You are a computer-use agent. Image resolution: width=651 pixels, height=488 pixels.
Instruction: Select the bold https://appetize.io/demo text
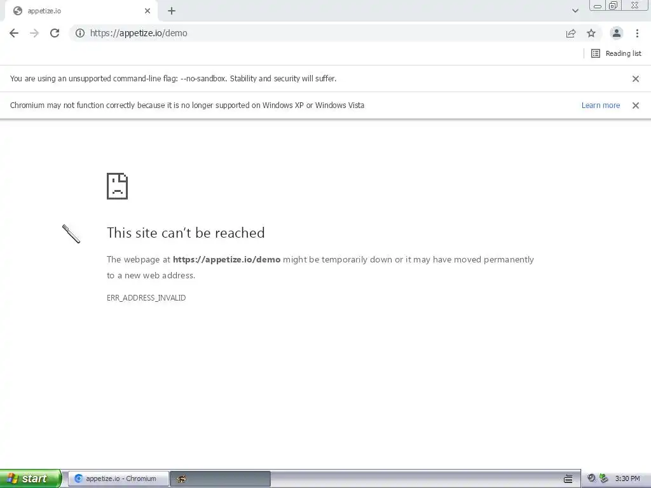point(227,260)
